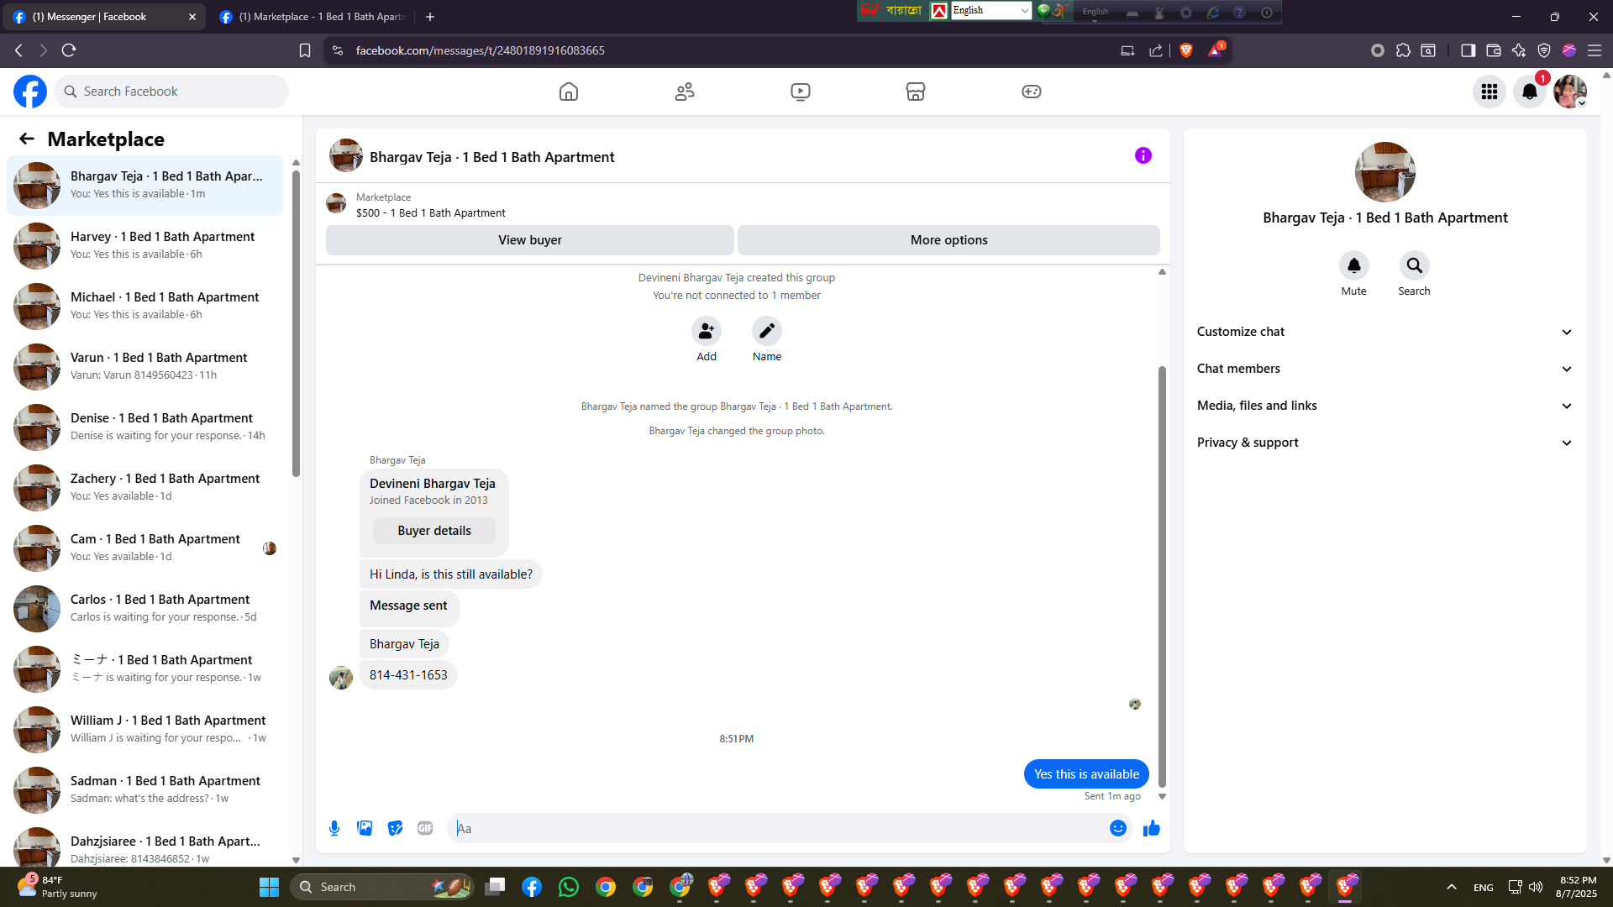
Task: Open Sadman conversation in list
Action: click(145, 789)
